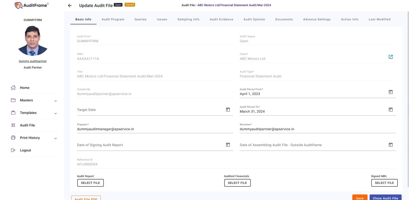Select a file for Audit Report
Image resolution: width=409 pixels, height=200 pixels.
[x=90, y=183]
